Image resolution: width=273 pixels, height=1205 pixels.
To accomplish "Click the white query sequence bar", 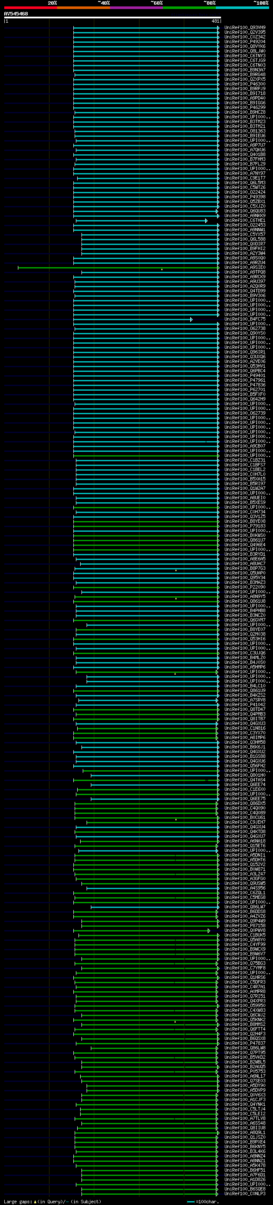I will pos(113,17).
